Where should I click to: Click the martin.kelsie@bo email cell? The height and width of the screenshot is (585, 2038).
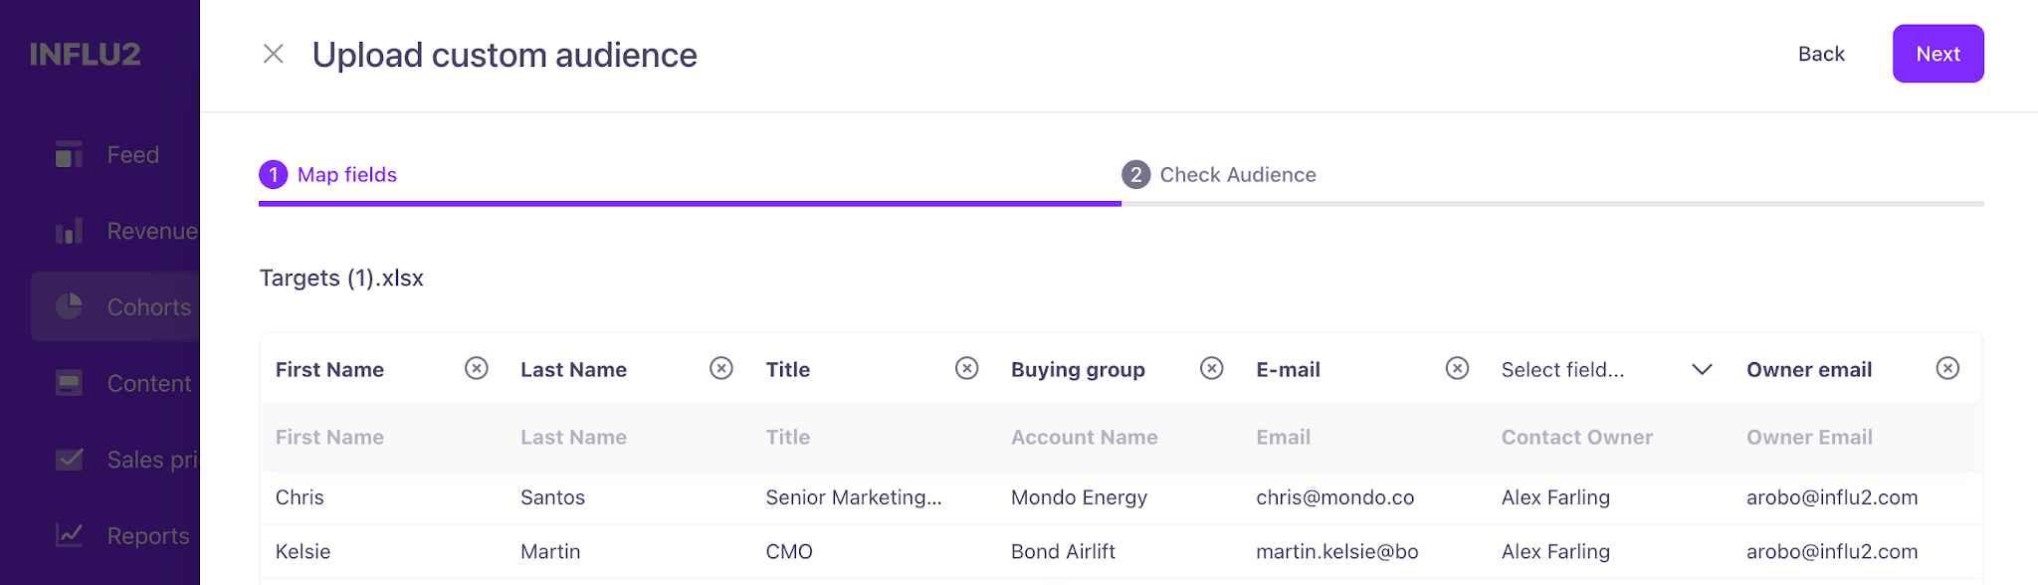1336,551
